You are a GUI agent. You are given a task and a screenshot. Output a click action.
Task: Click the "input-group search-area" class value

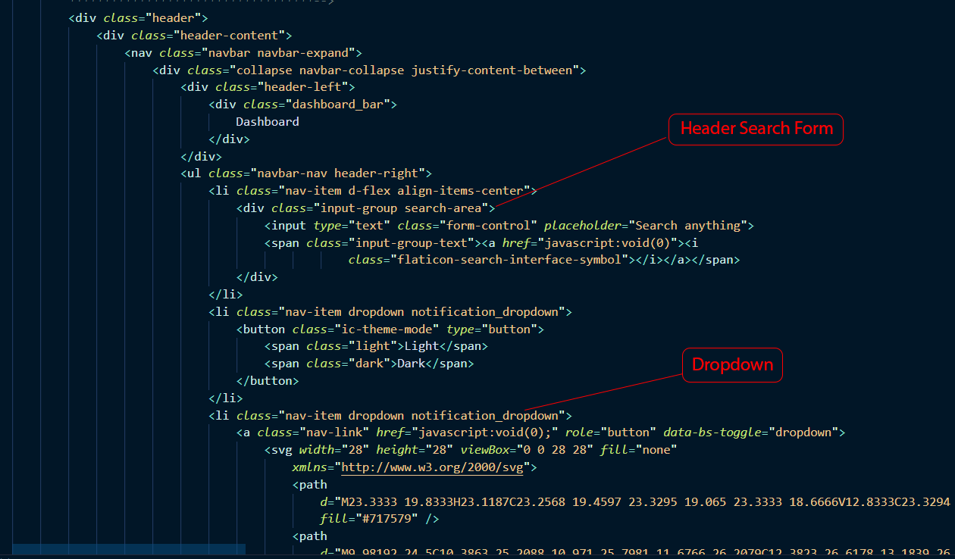(x=395, y=208)
